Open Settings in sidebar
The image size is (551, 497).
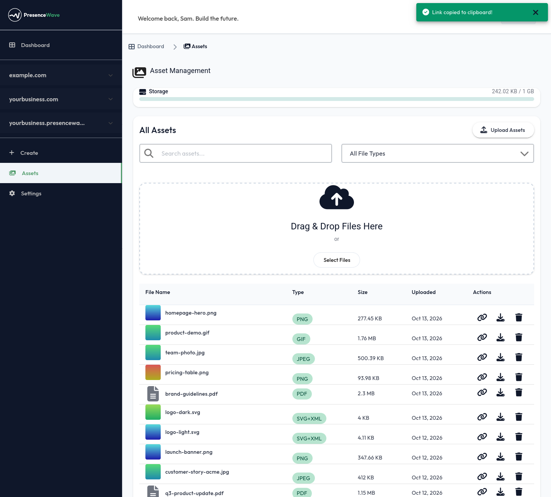(x=61, y=193)
